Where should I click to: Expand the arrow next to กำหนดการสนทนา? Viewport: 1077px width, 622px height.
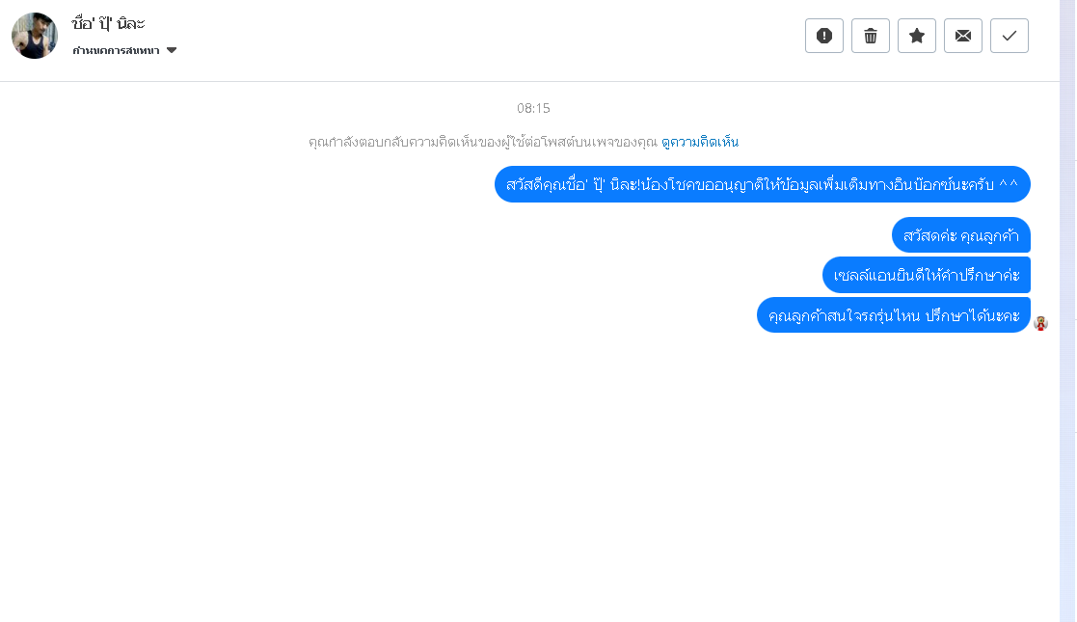[172, 50]
